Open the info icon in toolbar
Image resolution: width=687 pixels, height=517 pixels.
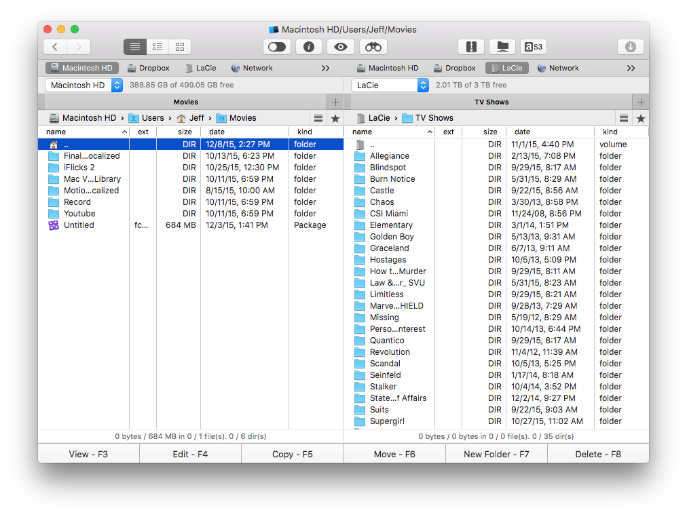click(x=309, y=47)
